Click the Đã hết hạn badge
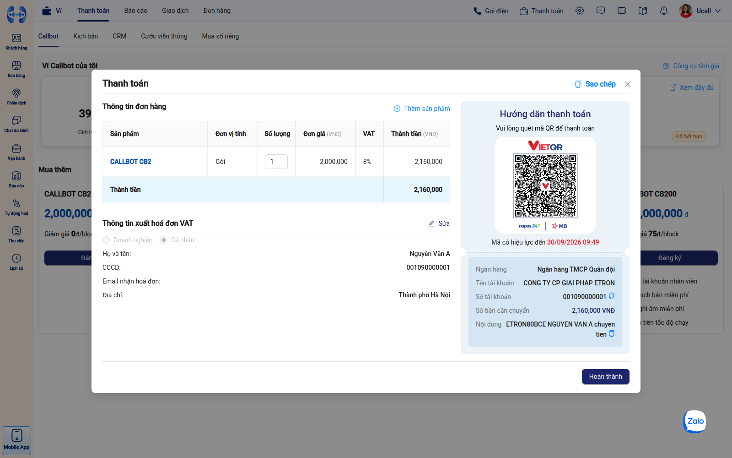Viewport: 732px width, 458px height. [x=689, y=136]
